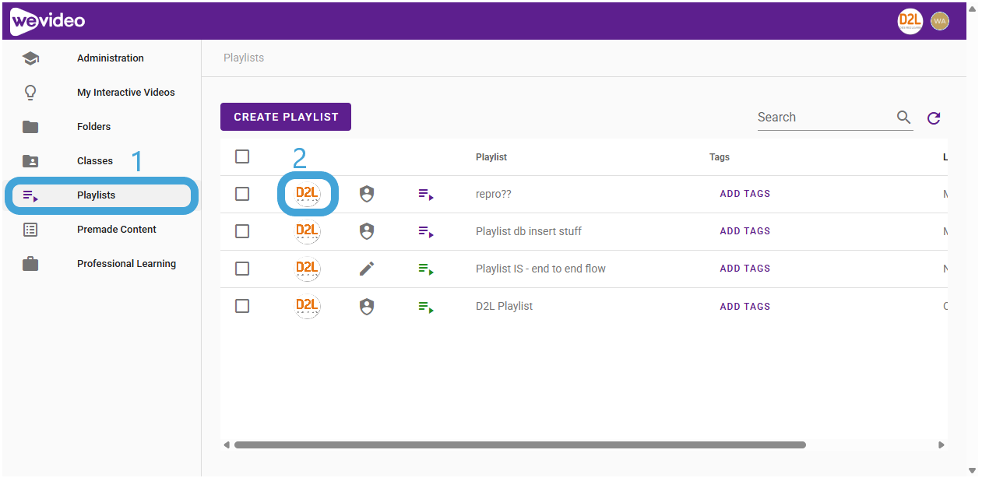Screen dimensions: 982x478
Task: Click the vertical scrollbar up arrow
Action: tap(972, 9)
